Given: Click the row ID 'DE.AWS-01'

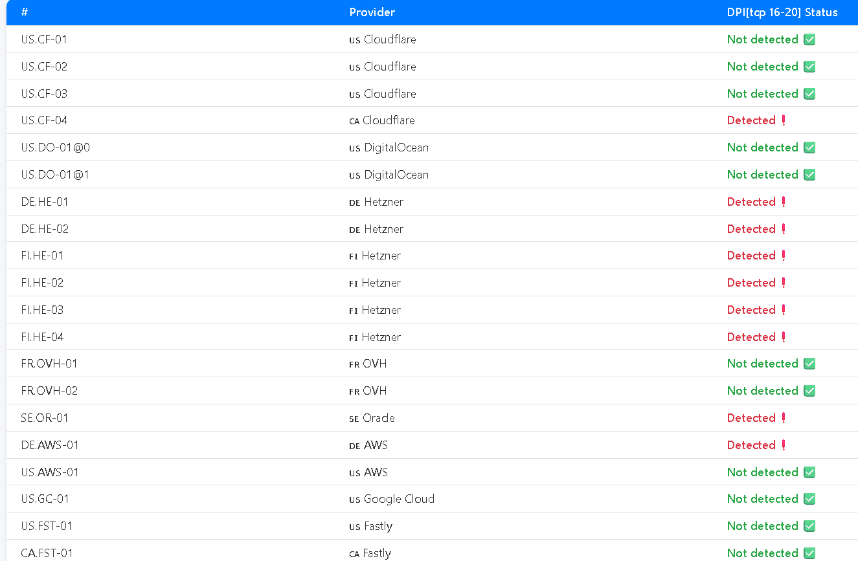Looking at the screenshot, I should pos(50,445).
